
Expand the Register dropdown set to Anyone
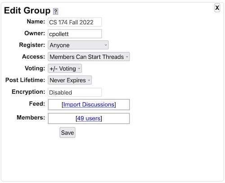[x=78, y=45]
